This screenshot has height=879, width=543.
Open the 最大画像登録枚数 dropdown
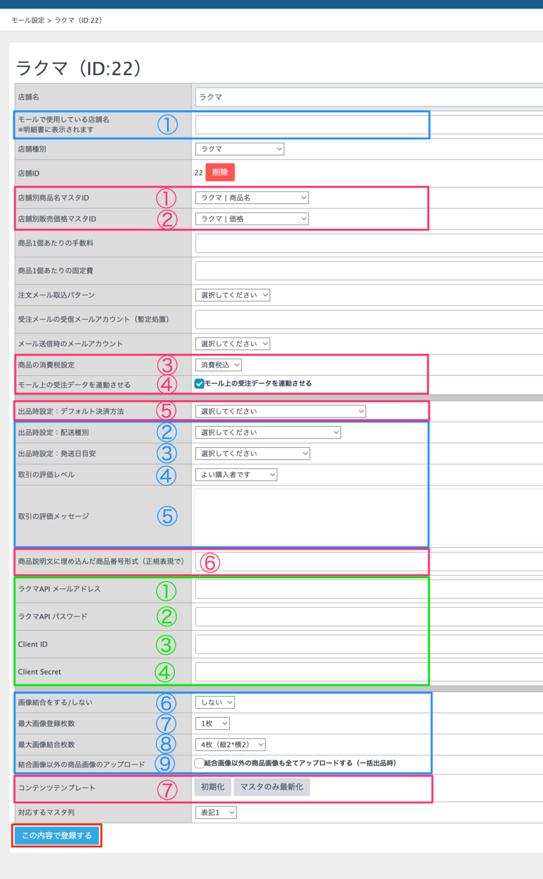coord(212,724)
